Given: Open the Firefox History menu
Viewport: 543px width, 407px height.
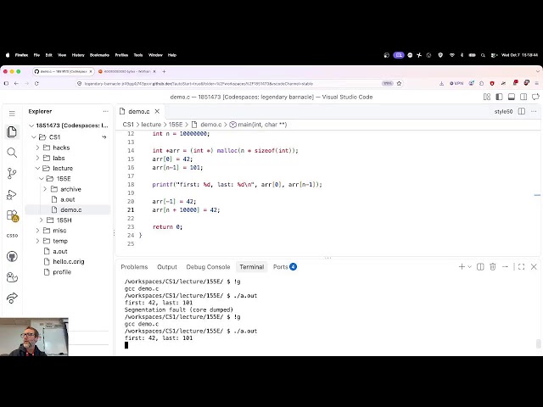Looking at the screenshot, I should tap(78, 55).
